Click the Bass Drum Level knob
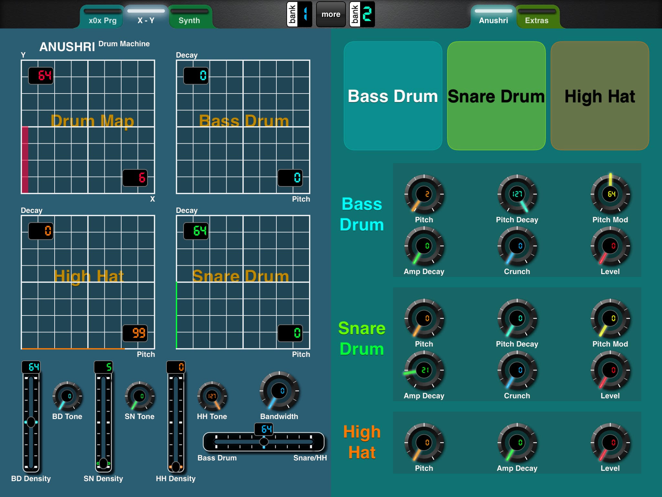This screenshot has width=662, height=497. tap(610, 246)
